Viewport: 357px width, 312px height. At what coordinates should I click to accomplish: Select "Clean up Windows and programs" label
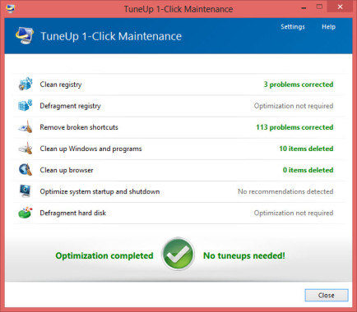pyautogui.click(x=90, y=149)
